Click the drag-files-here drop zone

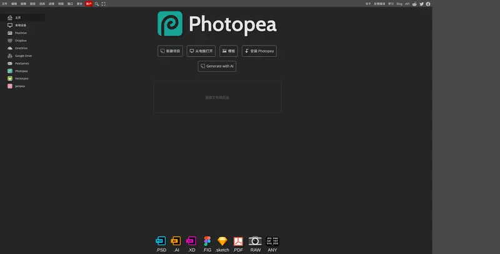coord(217,98)
